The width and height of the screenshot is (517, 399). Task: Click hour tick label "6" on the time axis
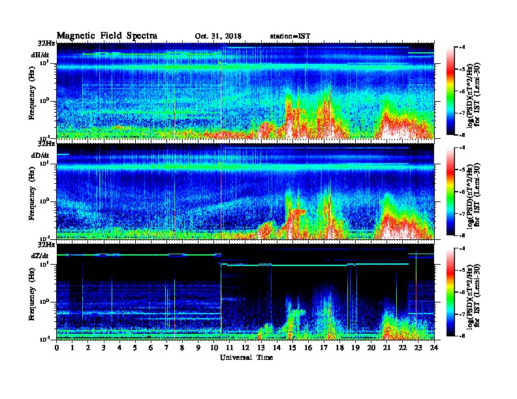pyautogui.click(x=151, y=347)
